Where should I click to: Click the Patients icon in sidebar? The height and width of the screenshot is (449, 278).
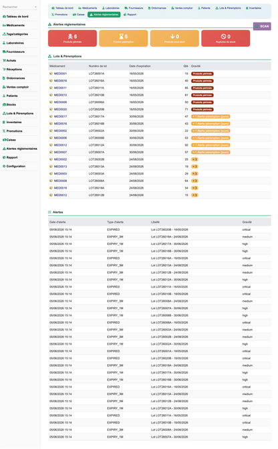click(4, 96)
